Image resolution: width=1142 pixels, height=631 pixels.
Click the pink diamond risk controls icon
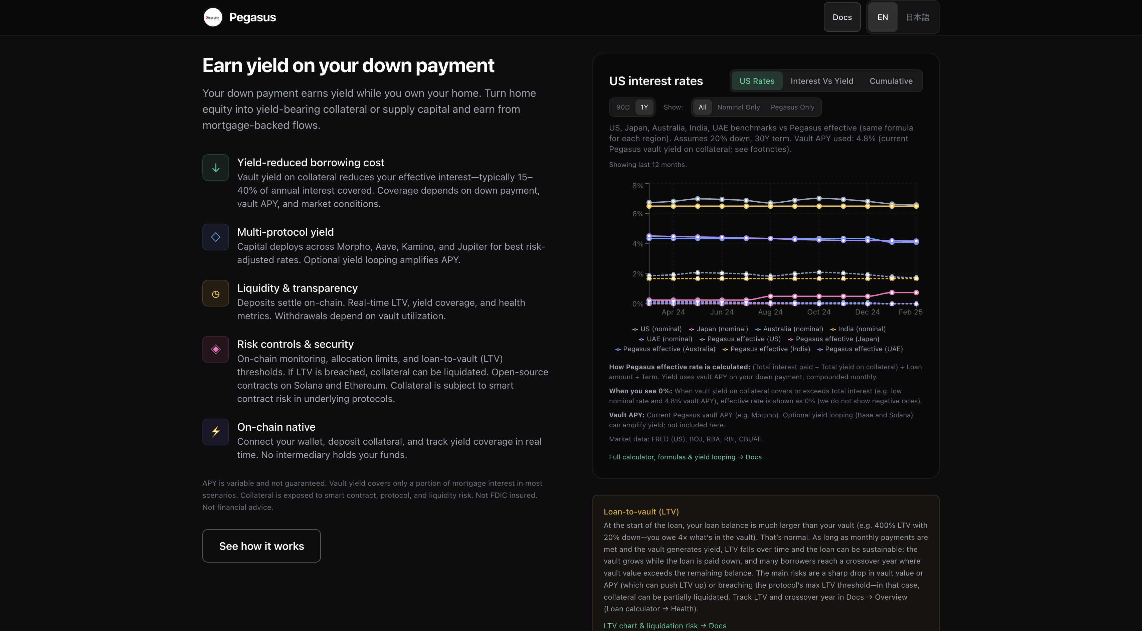(215, 349)
